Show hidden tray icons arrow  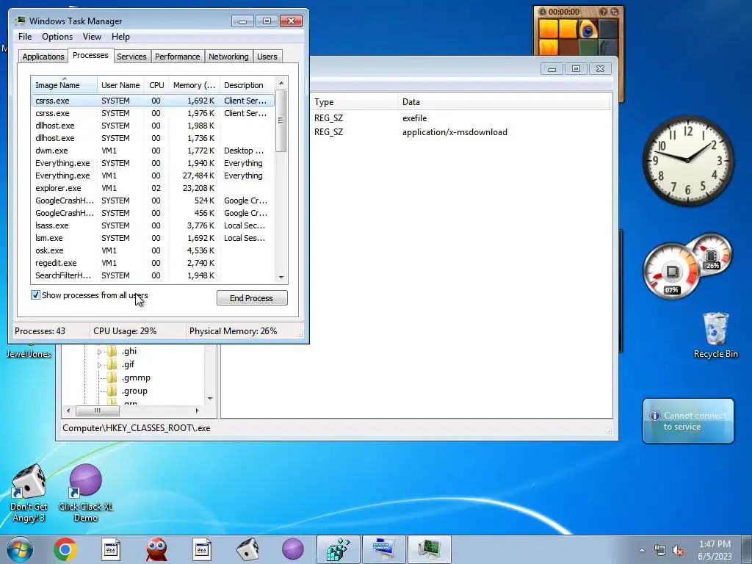pos(642,550)
